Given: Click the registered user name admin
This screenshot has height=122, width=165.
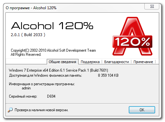Looking at the screenshot, I should tap(26, 88).
